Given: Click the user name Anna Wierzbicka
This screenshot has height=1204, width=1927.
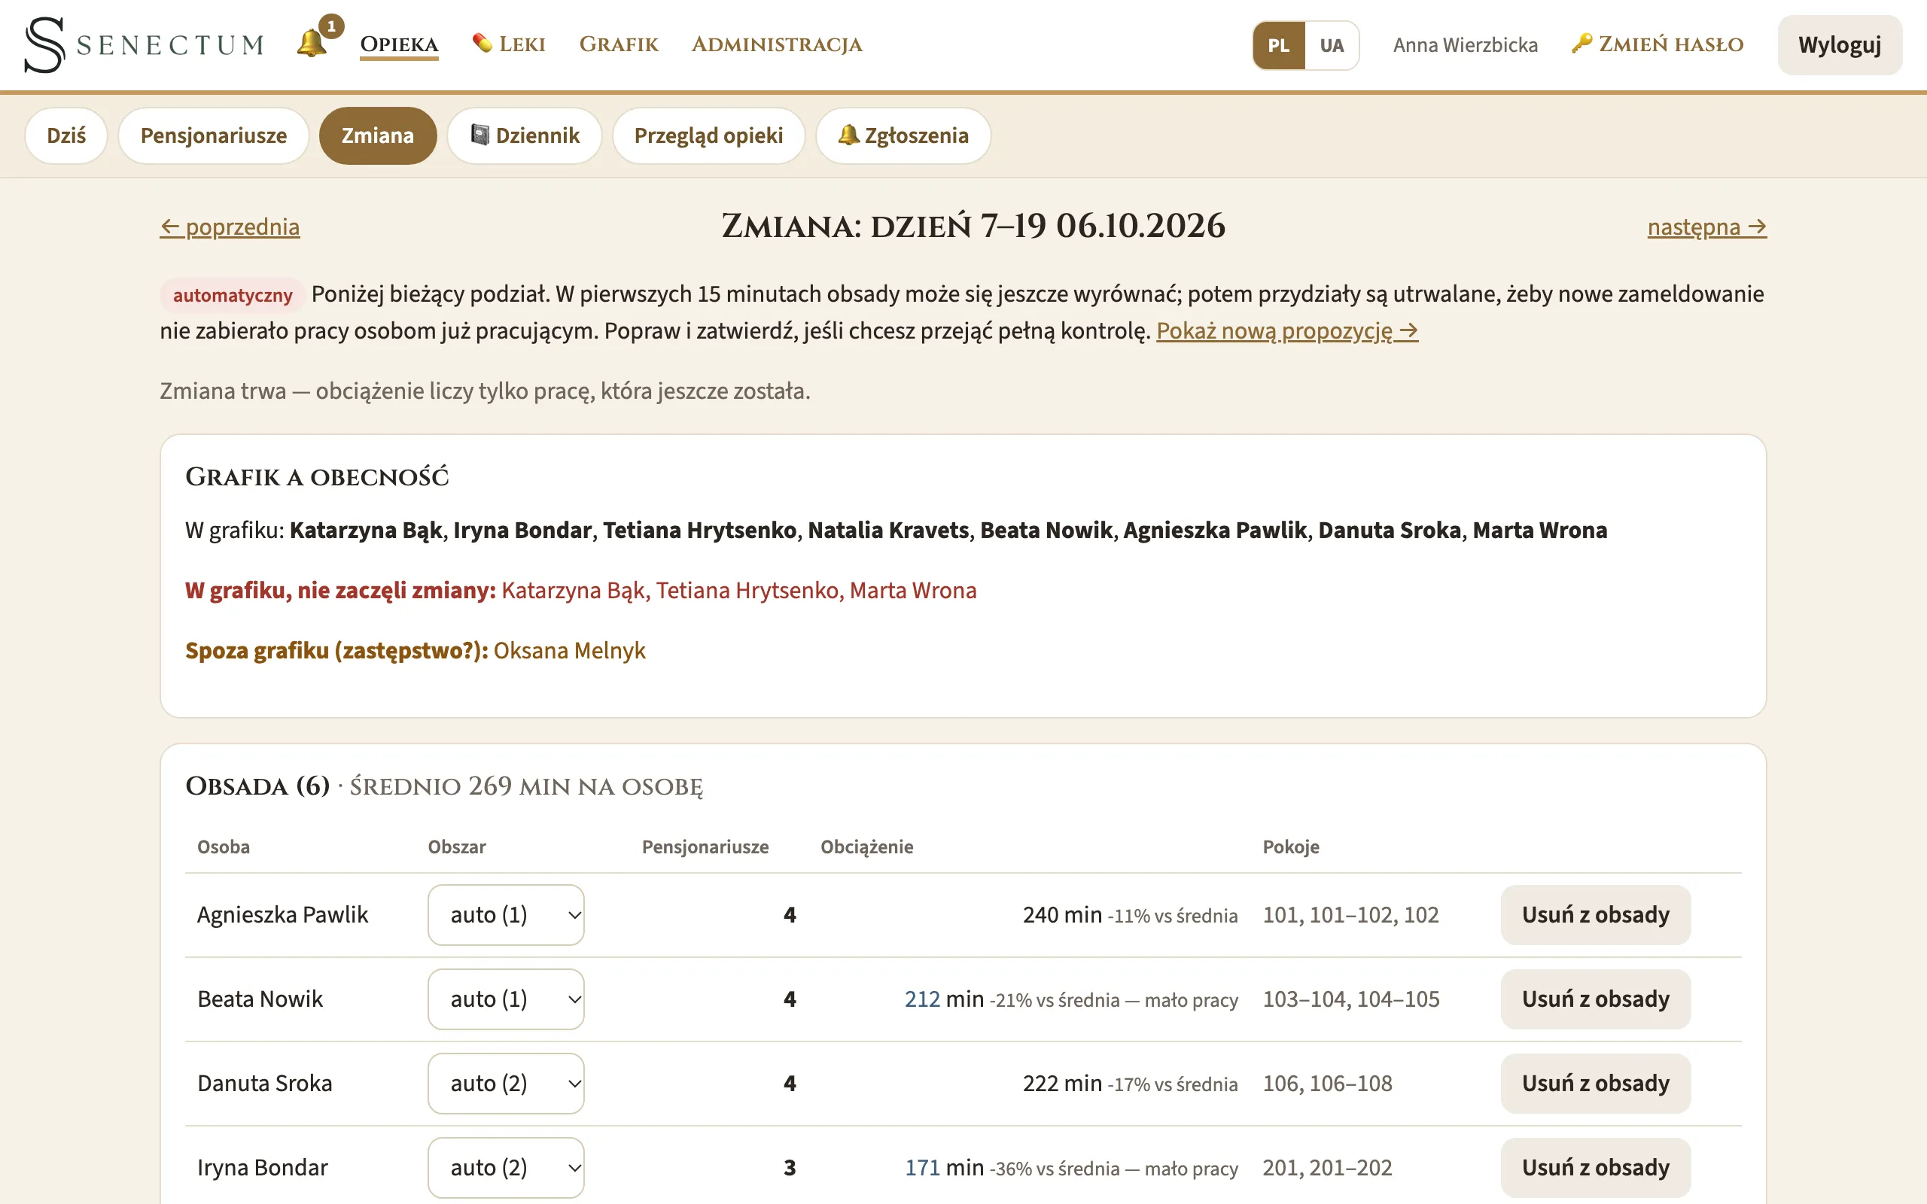Looking at the screenshot, I should 1465,45.
